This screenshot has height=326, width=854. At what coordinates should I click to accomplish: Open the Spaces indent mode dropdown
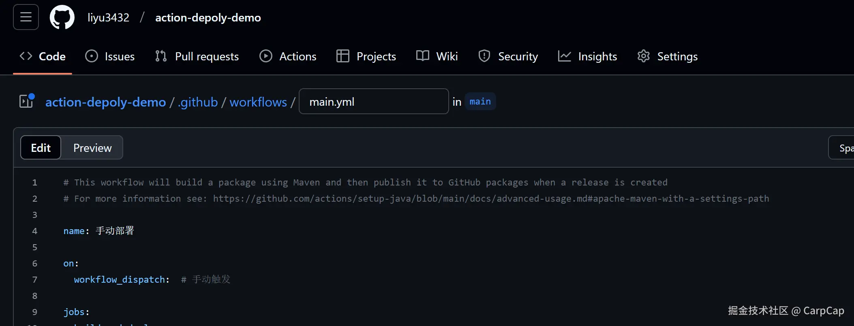coord(842,148)
